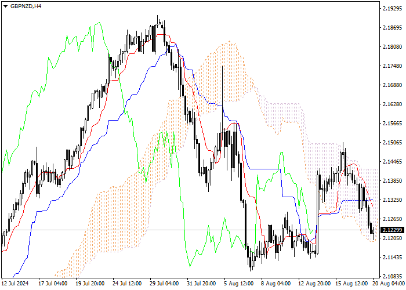Select the 15 Aug 12:00 time label
Screen dimensions: 406x290
[351, 284]
